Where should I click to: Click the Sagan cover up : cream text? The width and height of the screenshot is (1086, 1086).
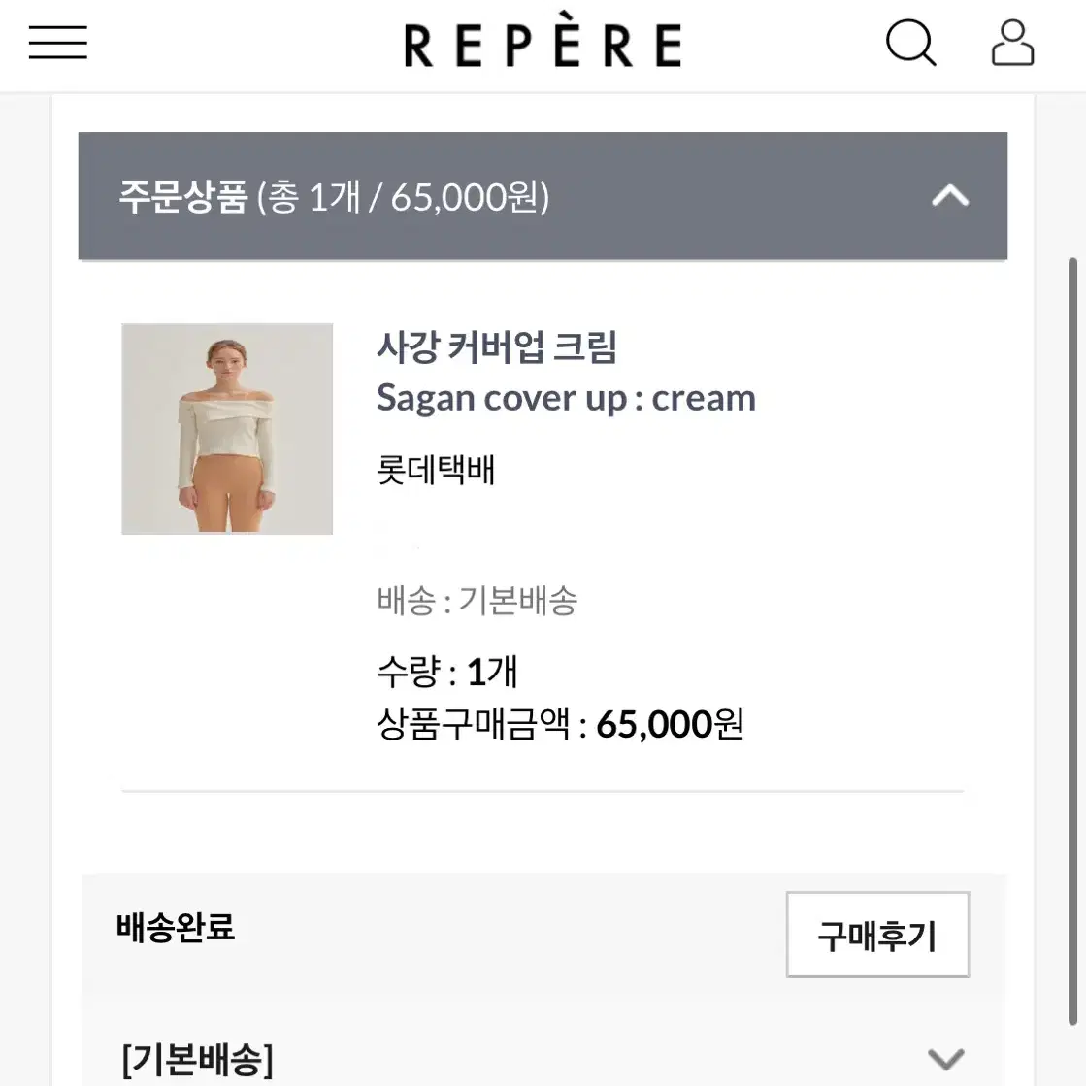coord(566,398)
